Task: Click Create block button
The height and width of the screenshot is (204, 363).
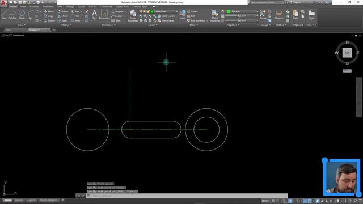Action: click(192, 11)
